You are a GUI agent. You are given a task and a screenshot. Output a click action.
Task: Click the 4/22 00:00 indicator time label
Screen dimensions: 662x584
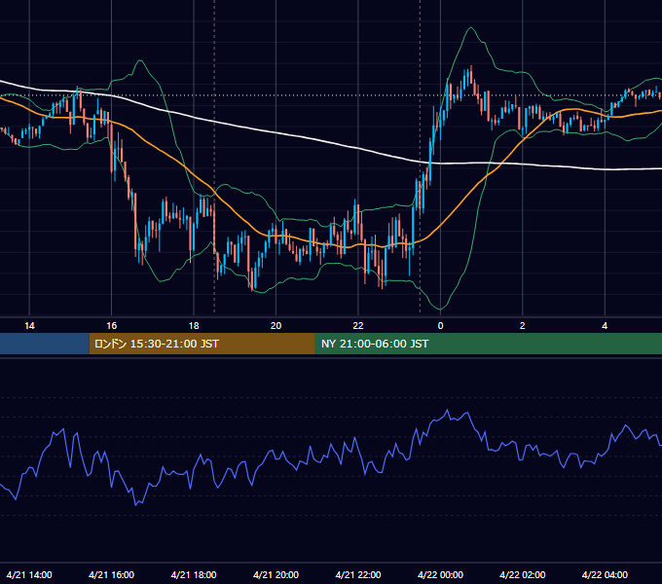click(440, 574)
